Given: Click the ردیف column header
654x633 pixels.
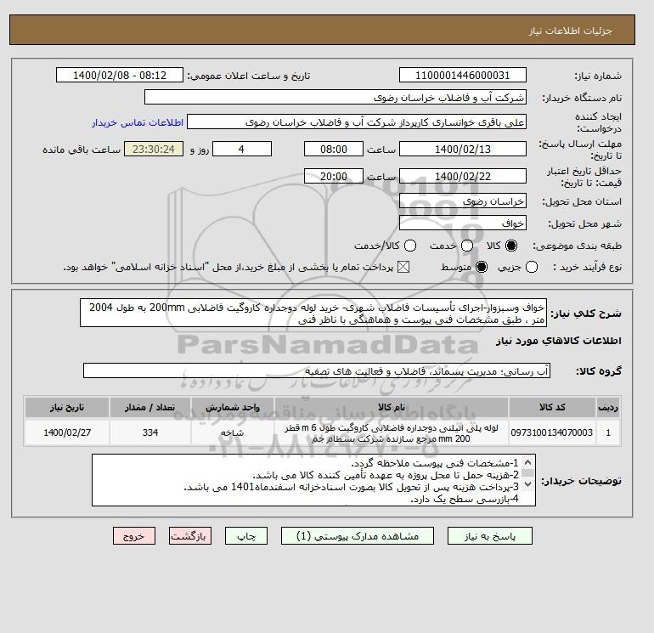Looking at the screenshot, I should point(608,407).
